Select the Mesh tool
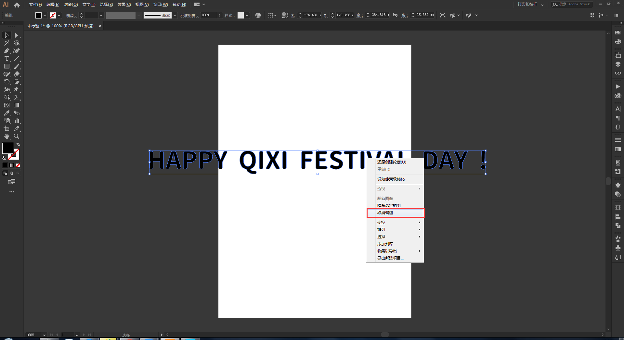624x340 pixels. tap(7, 105)
